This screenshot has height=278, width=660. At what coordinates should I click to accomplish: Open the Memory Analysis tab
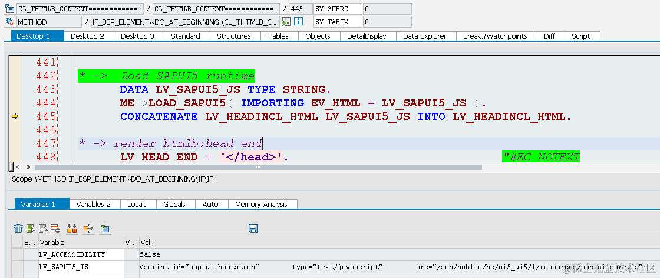[x=262, y=204]
